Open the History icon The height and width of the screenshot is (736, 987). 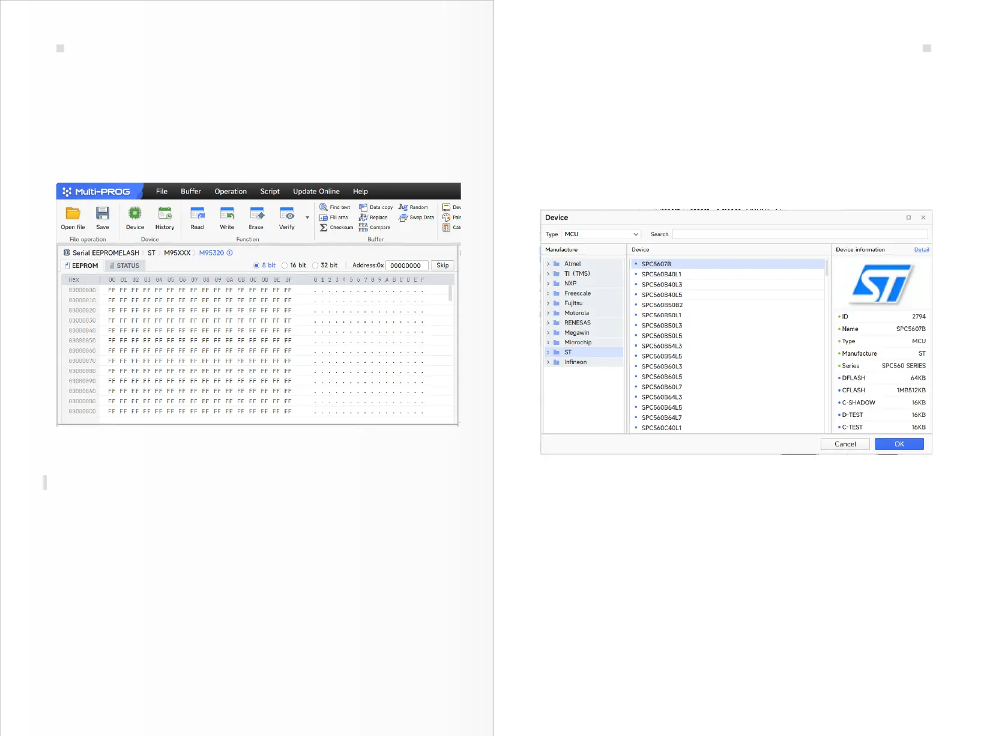(x=164, y=213)
